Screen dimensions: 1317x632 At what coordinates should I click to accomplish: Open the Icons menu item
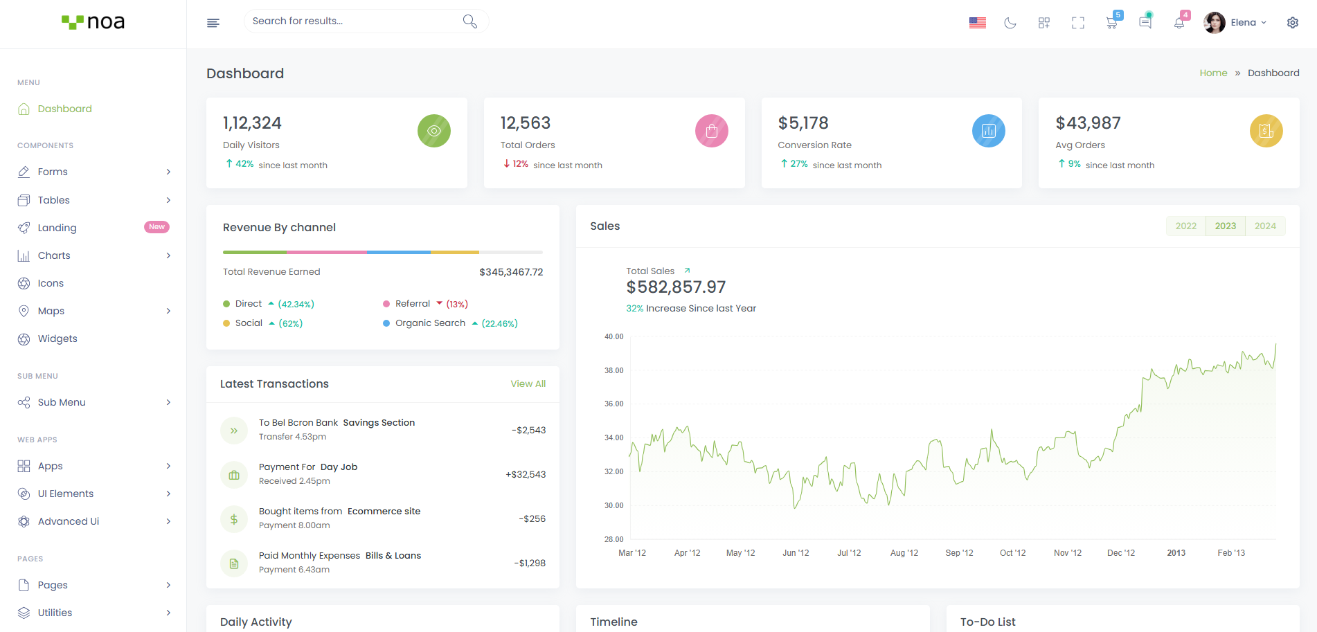[51, 283]
